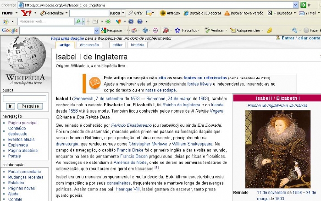Viewport: 321px width, 201px height.
Task: Expand the Google search box dropdown
Action: (96, 30)
